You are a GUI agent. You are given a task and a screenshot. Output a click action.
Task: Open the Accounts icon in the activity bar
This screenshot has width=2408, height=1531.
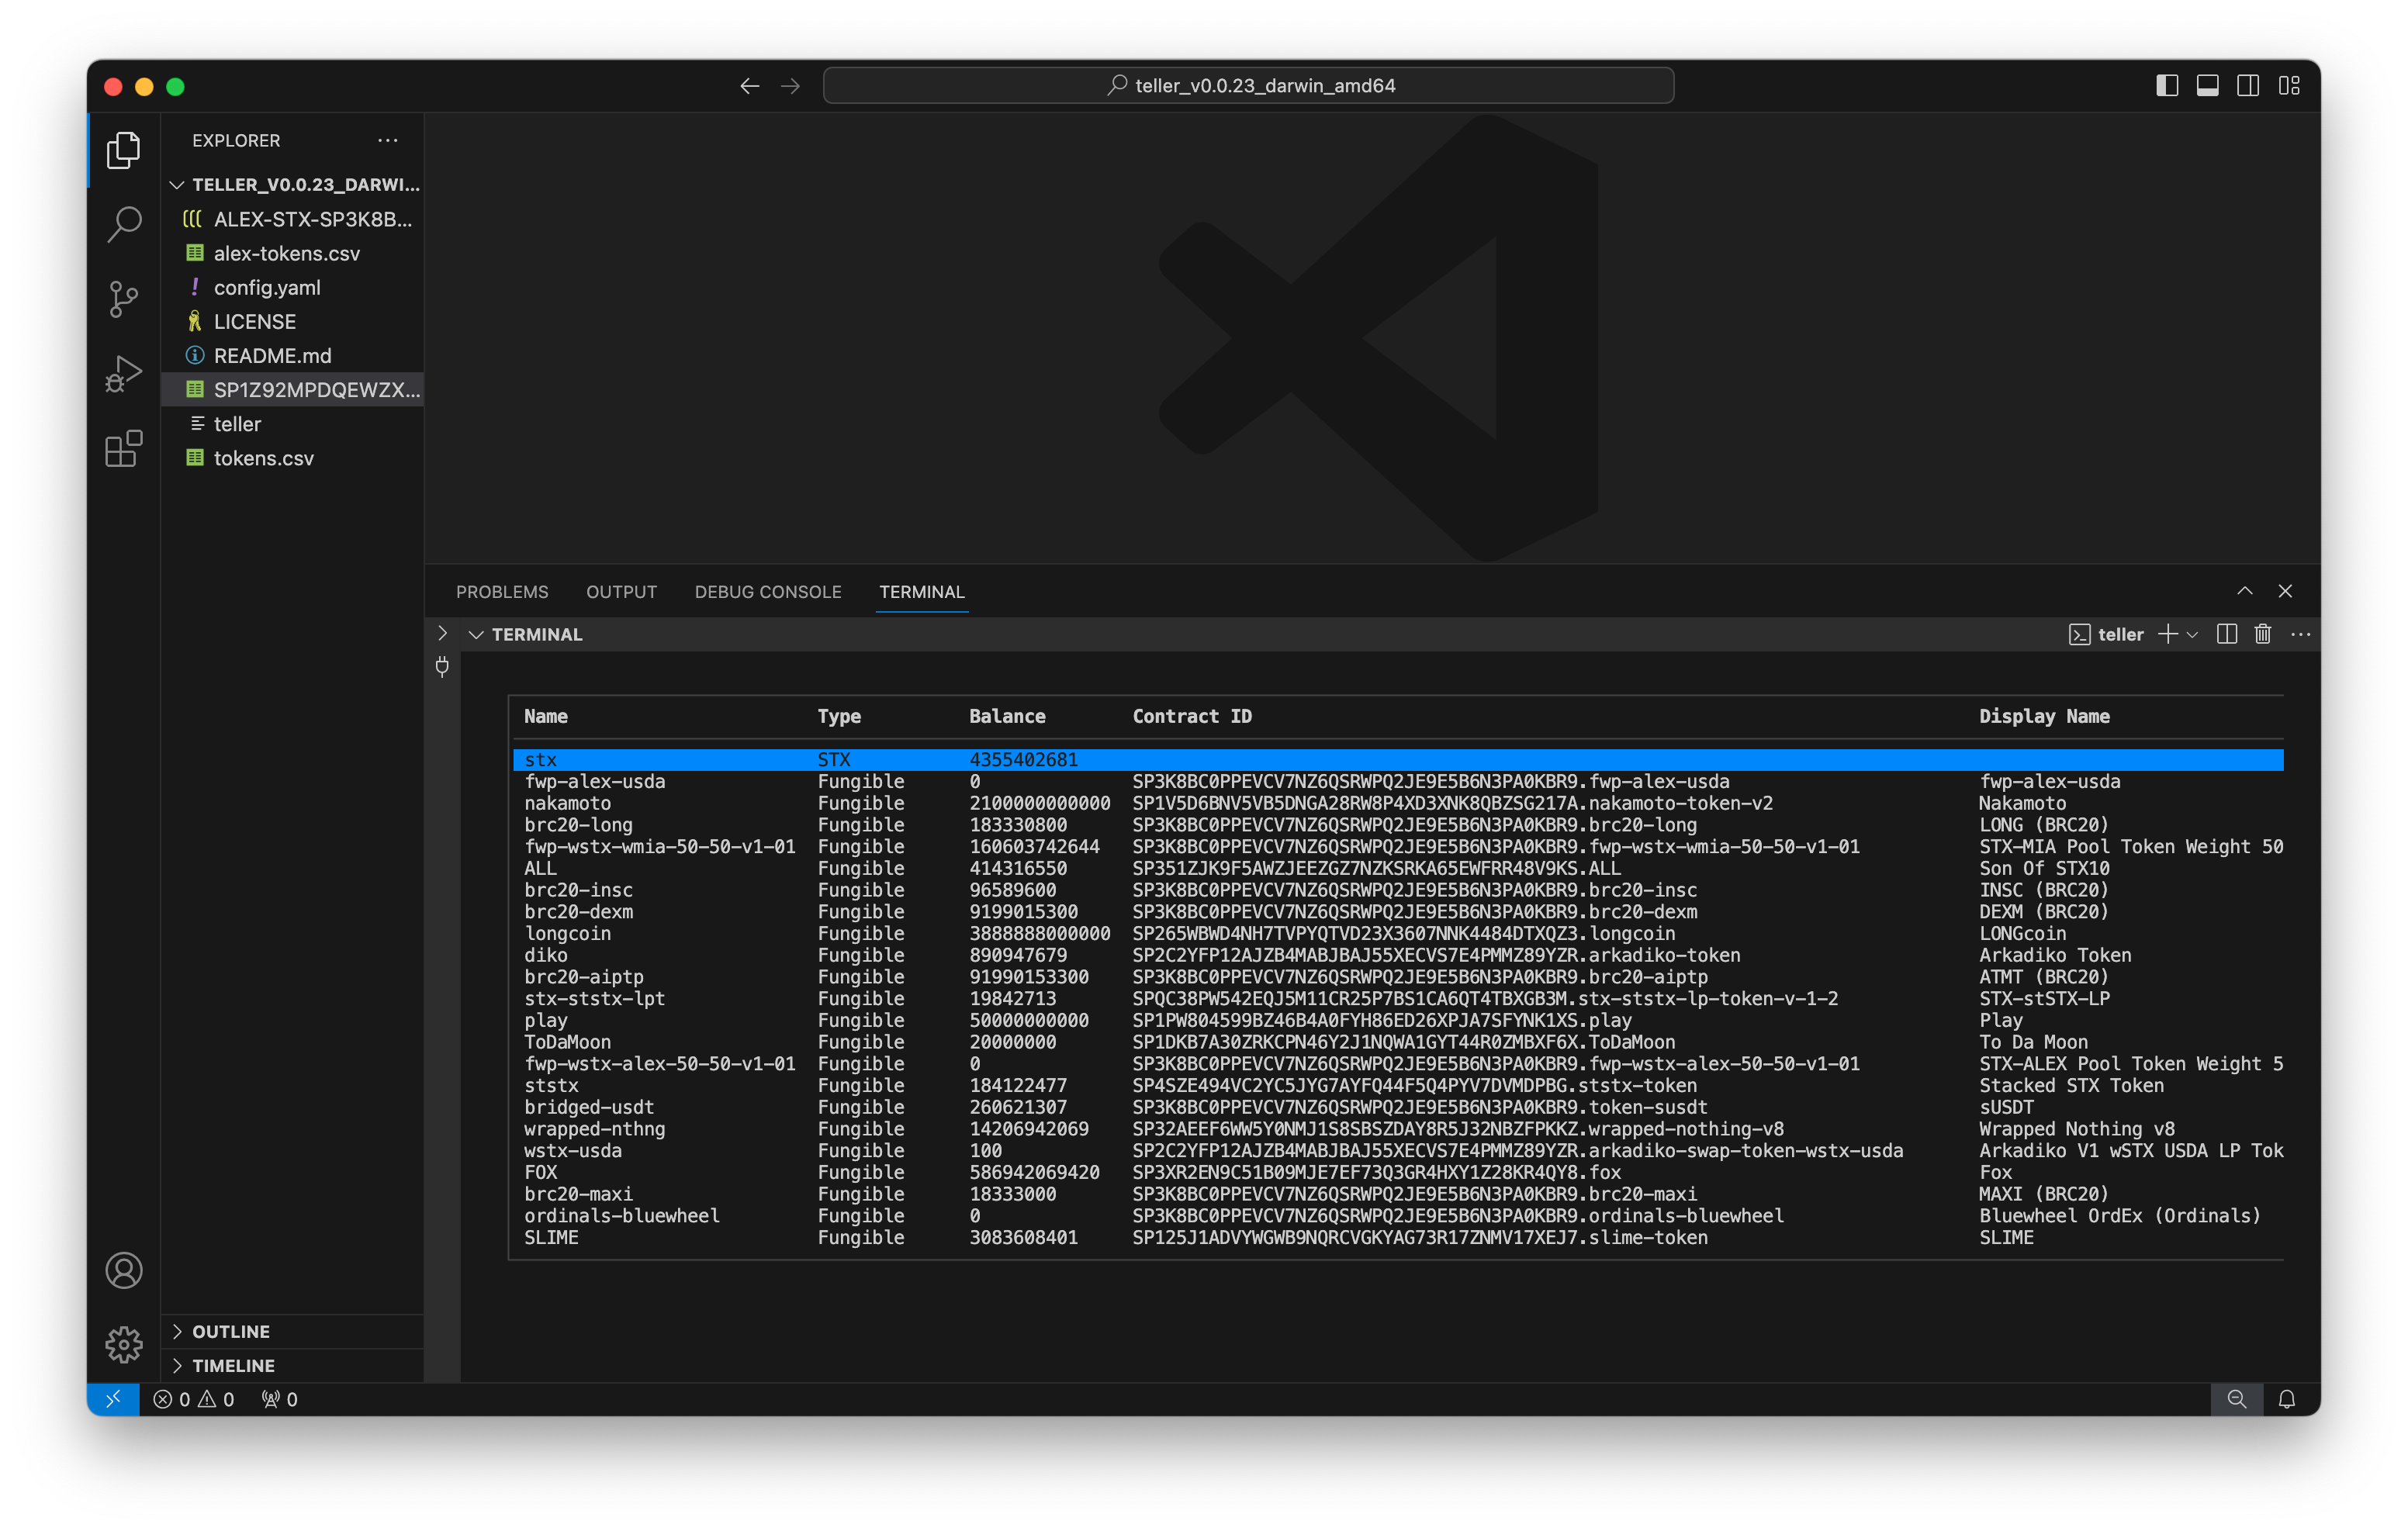point(123,1271)
